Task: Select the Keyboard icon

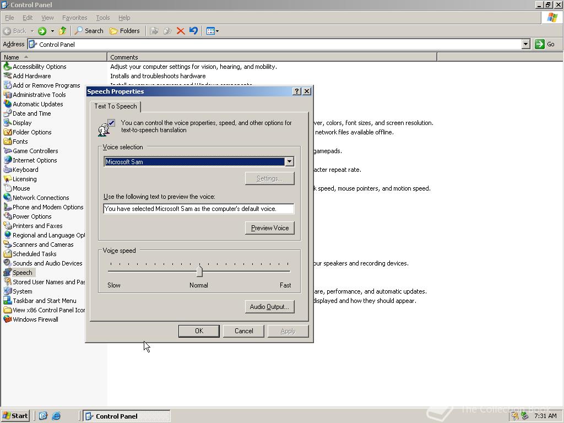Action: pyautogui.click(x=8, y=169)
